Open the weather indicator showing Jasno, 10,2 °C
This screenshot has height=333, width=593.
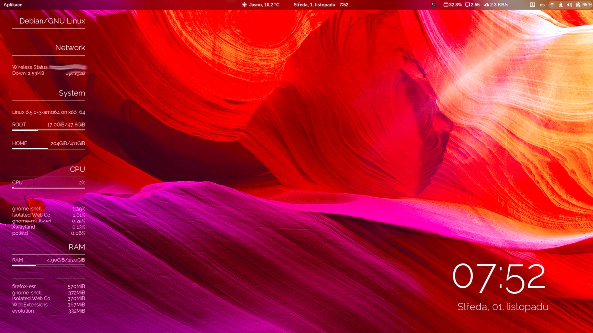tap(260, 5)
